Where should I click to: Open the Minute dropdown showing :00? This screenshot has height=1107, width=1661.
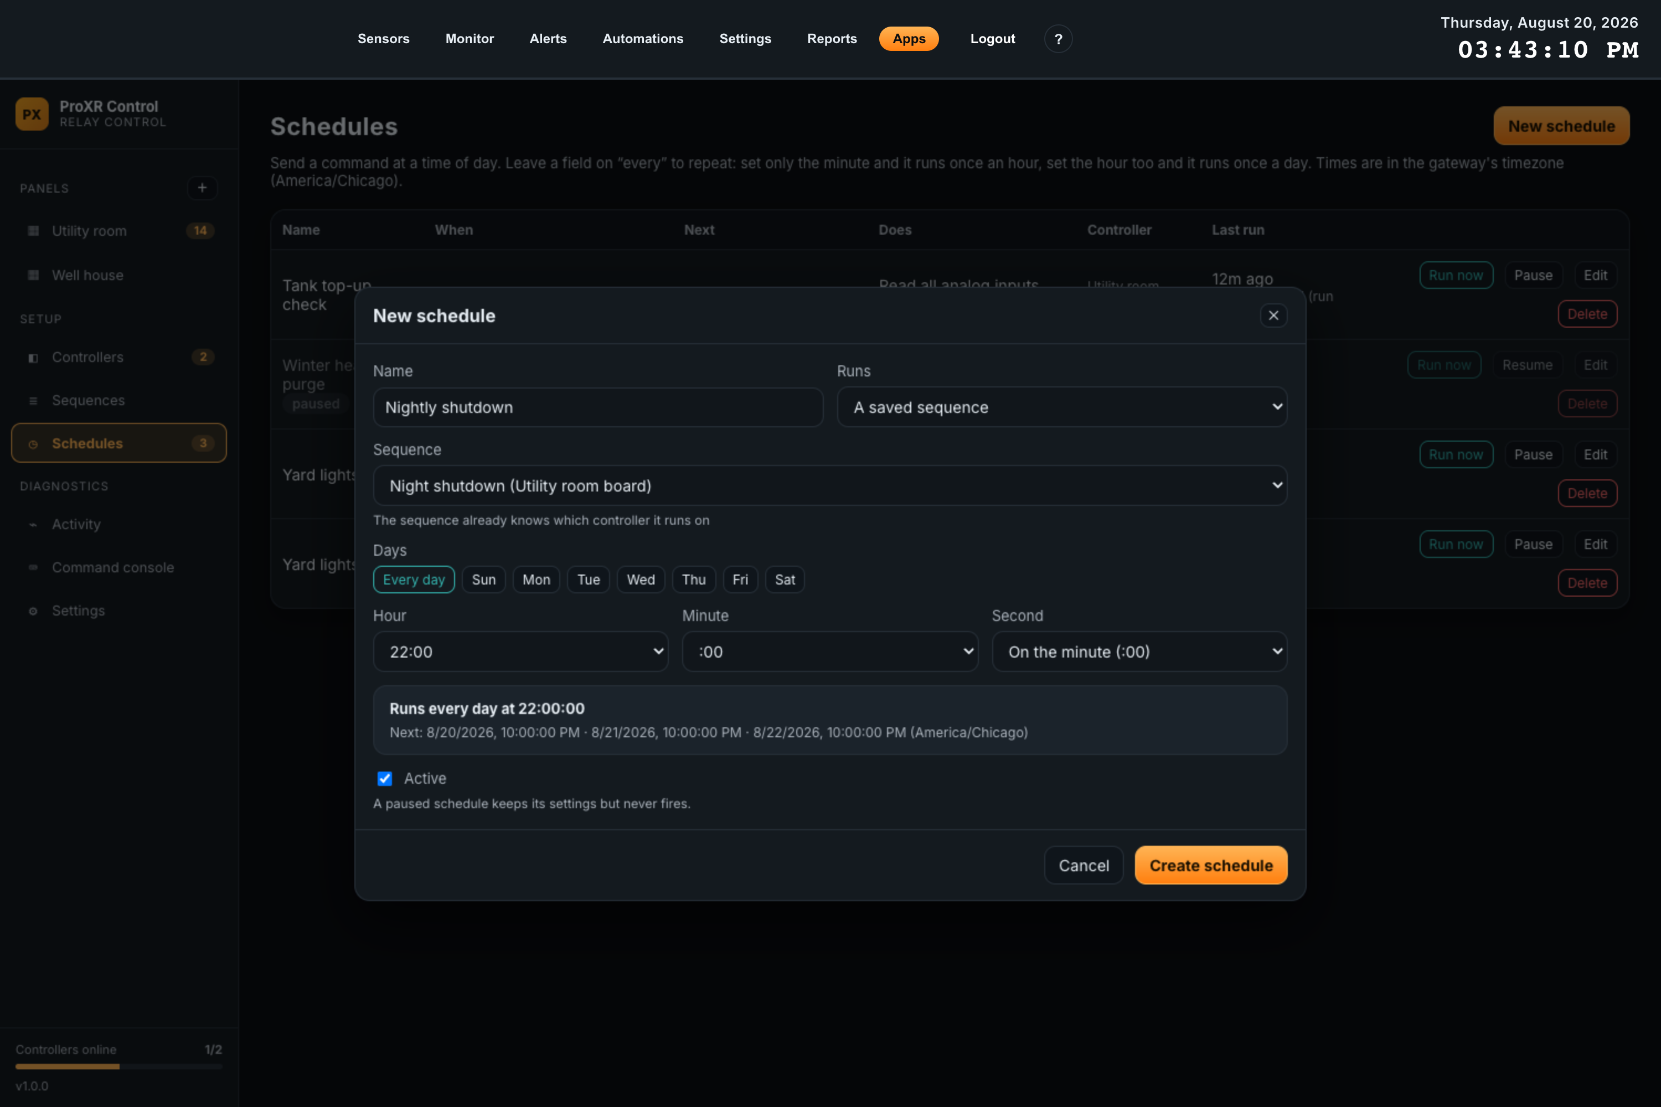pos(830,651)
